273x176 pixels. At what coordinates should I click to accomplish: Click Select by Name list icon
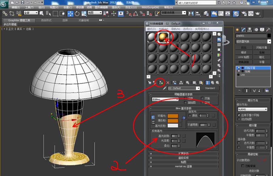pos(48,14)
